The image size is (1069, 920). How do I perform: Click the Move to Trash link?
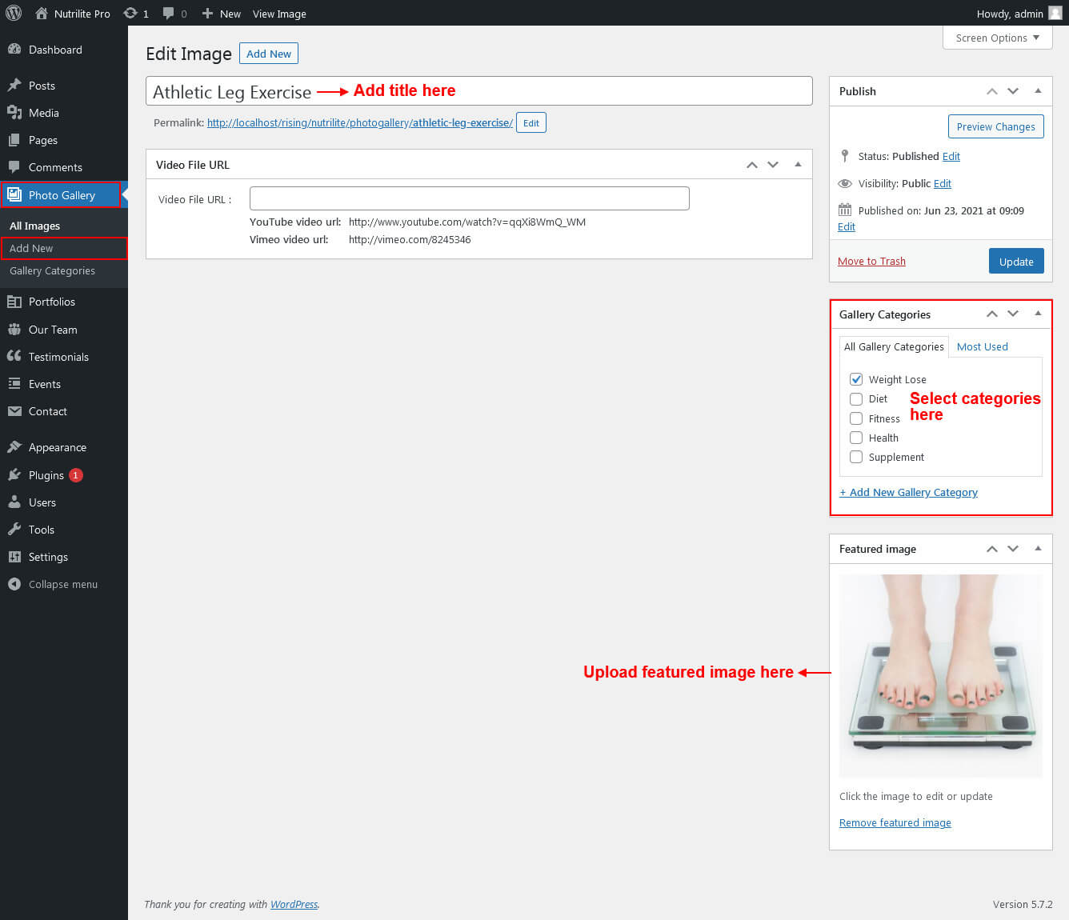[871, 261]
